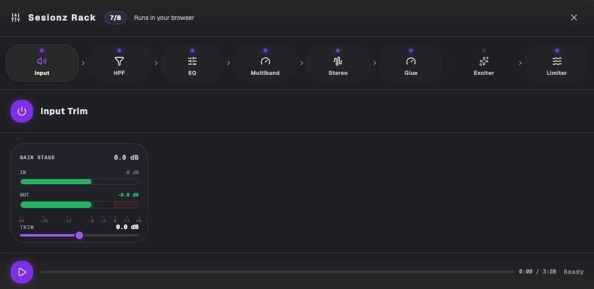
Task: Click the Input tab label
Action: coord(42,73)
